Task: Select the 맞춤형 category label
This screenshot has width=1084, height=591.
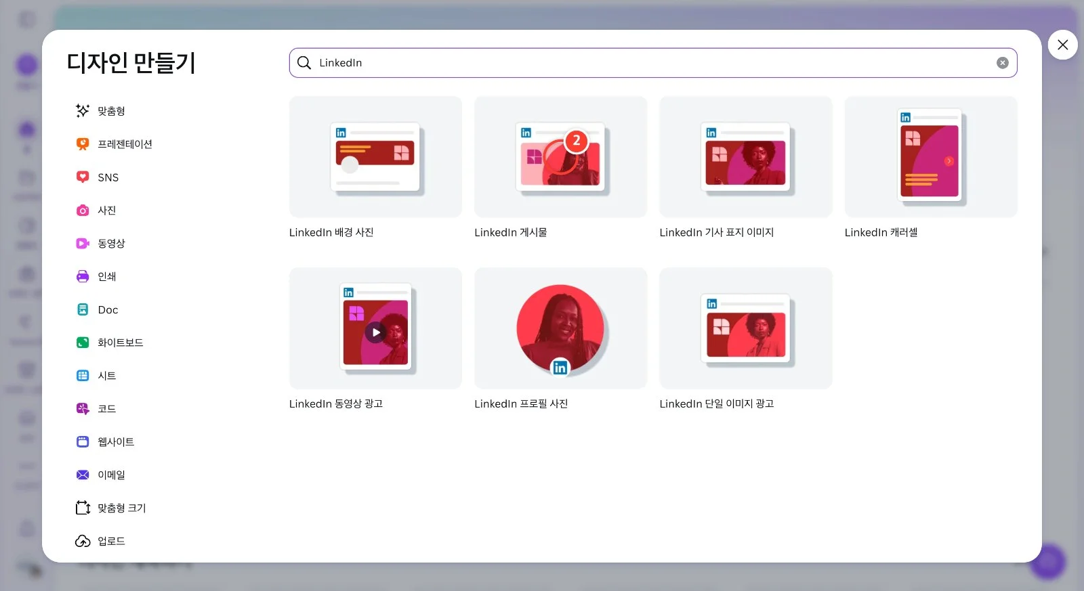Action: [111, 111]
